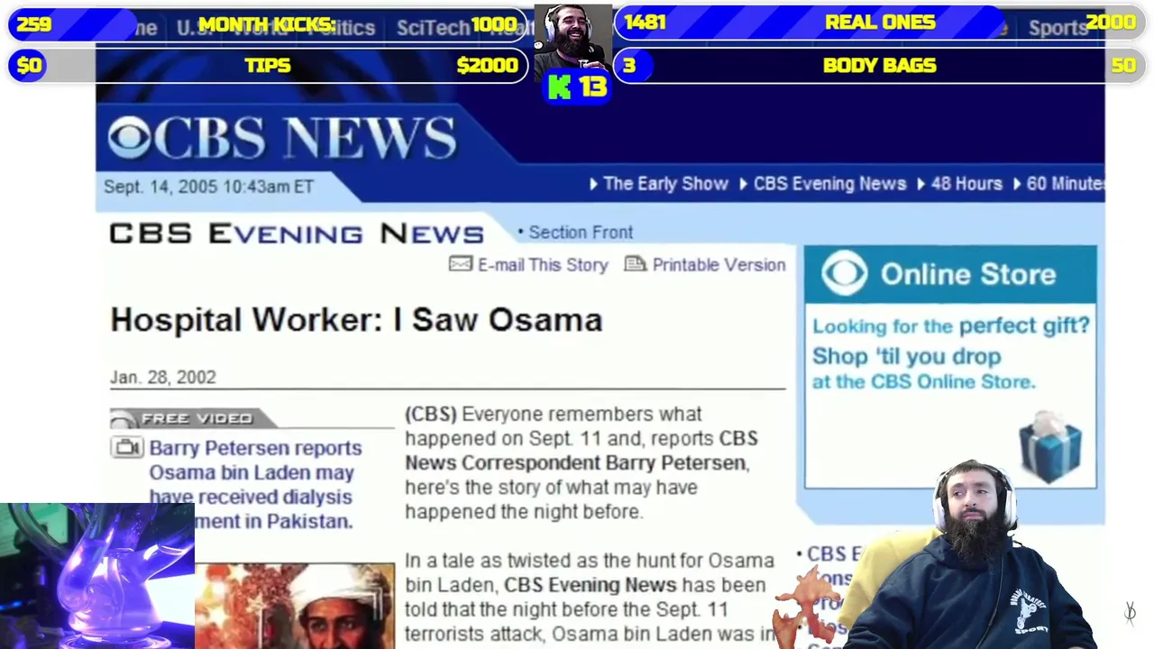Select the SciTech tab in top navigation

[x=433, y=28]
